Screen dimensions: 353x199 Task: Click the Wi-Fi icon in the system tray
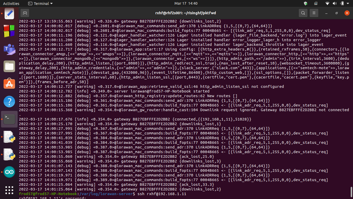pos(327,3)
